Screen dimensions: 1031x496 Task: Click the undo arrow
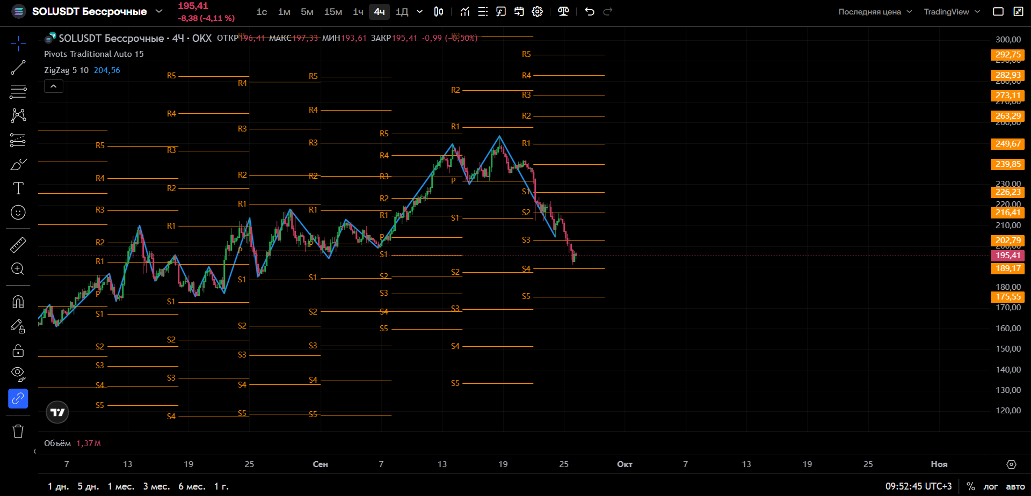click(x=590, y=12)
